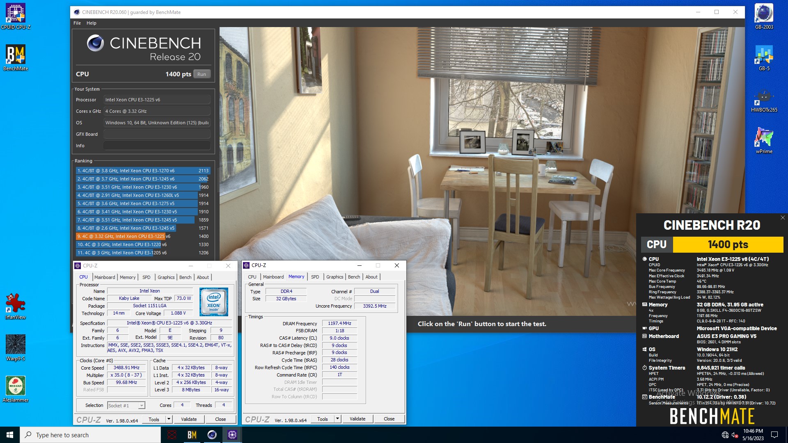Switch to Graphics tab in left CPU-Z

tap(166, 277)
